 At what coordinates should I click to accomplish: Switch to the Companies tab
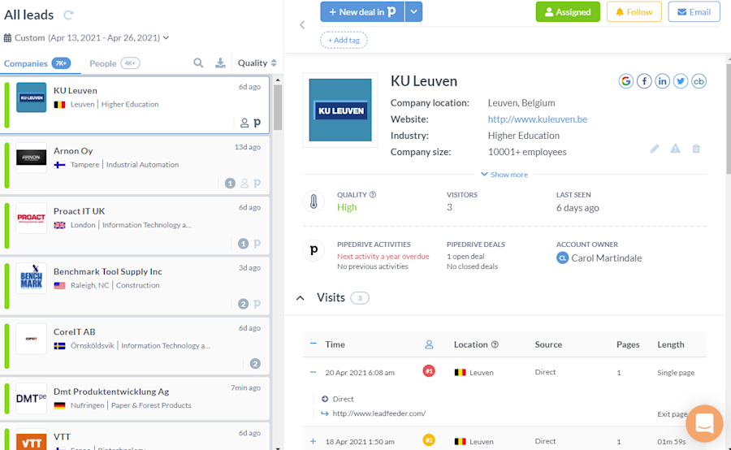tap(37, 63)
